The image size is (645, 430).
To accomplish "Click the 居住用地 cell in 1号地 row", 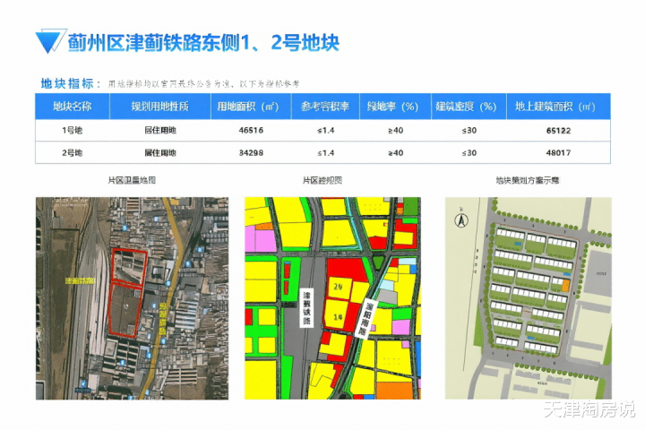I will tap(160, 131).
